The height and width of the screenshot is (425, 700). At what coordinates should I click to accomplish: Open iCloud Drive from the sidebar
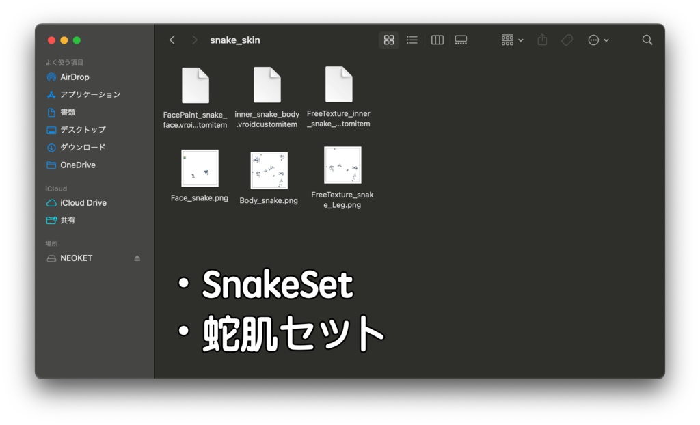pos(85,202)
